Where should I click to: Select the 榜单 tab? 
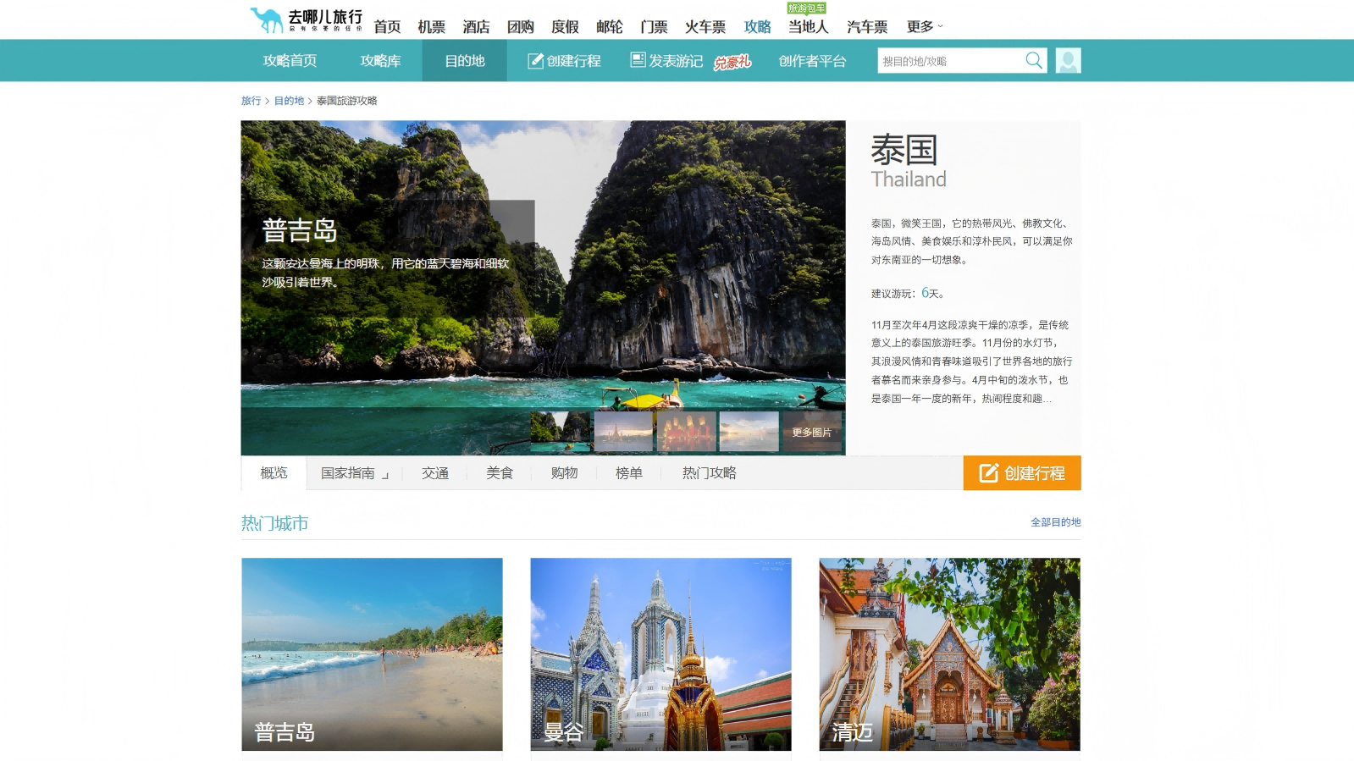tap(628, 473)
